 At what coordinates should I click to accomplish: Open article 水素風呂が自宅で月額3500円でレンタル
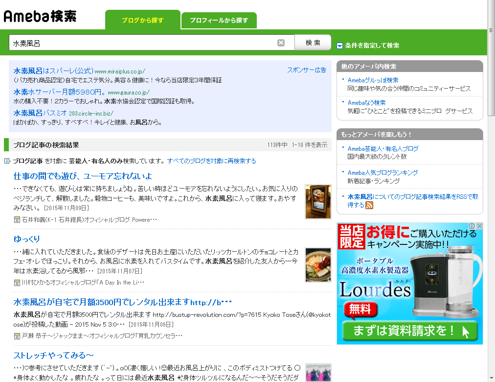122,302
